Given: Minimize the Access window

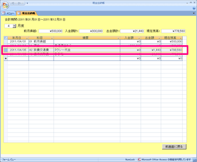Looking at the screenshot, I should coord(187,3).
